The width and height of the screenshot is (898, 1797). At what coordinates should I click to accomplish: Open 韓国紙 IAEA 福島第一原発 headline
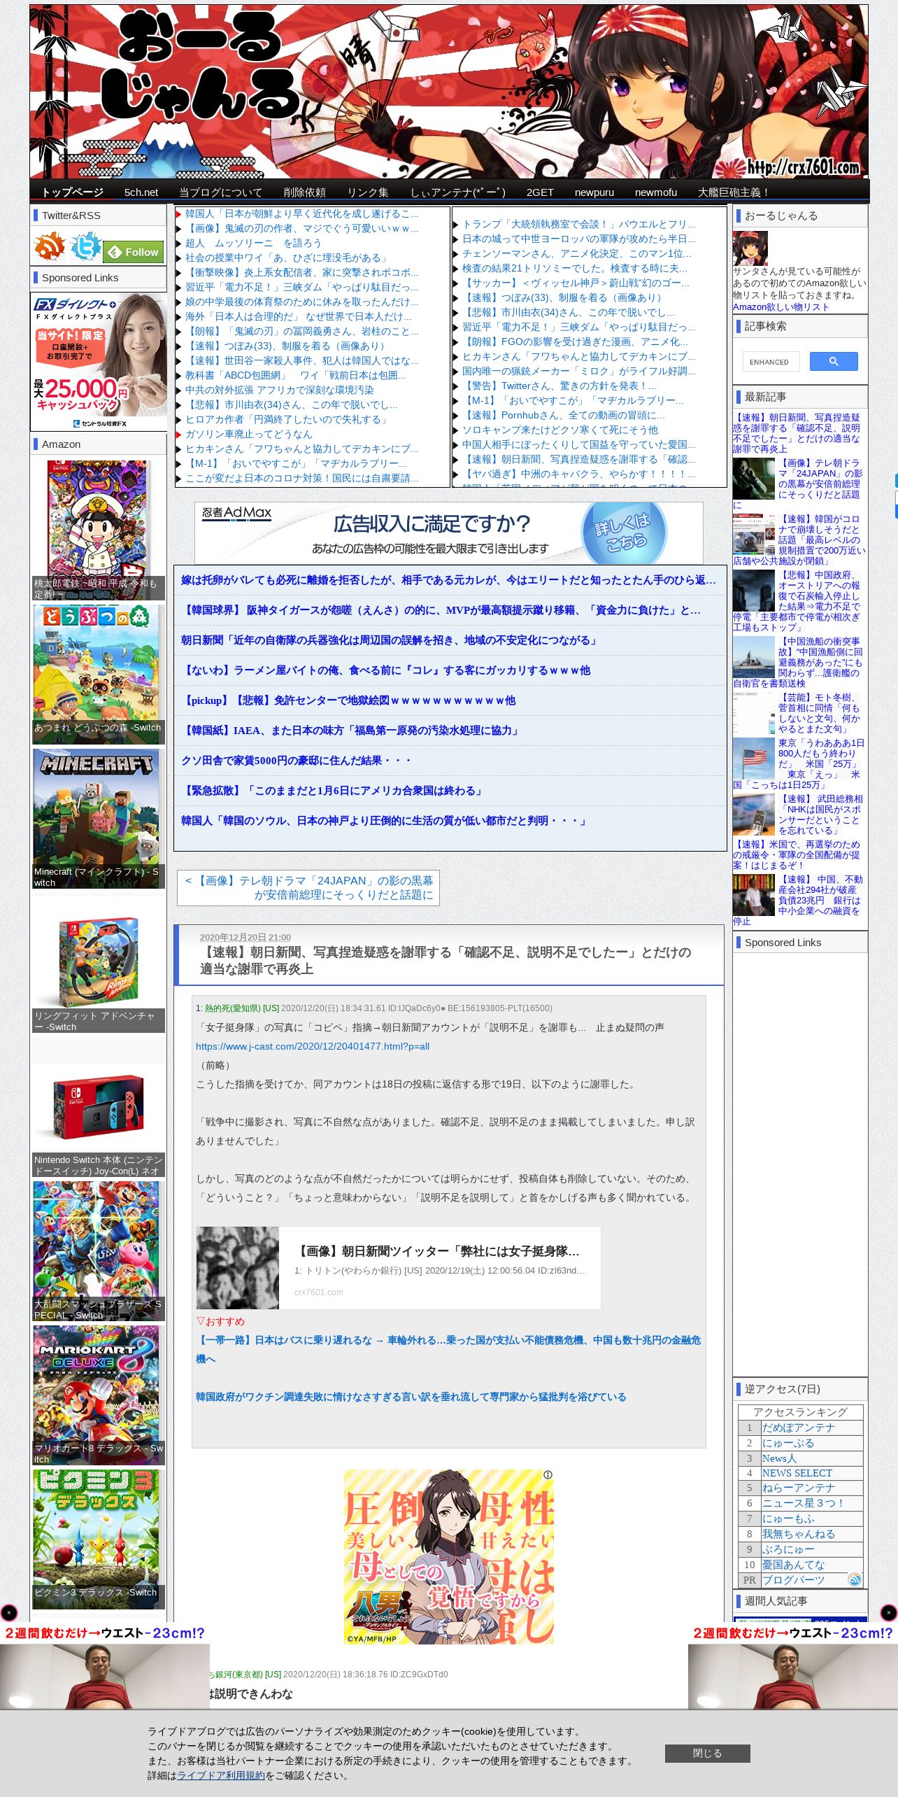click(351, 731)
